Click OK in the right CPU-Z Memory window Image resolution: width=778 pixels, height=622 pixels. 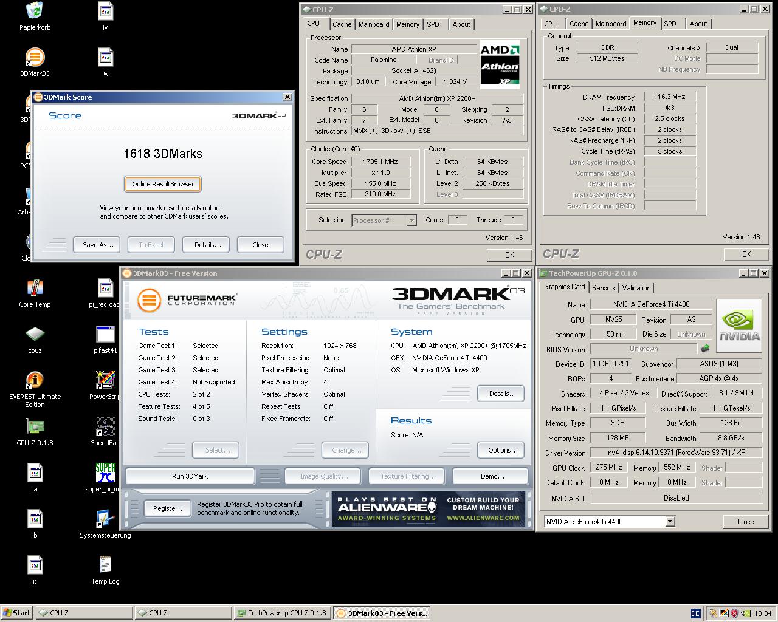pos(746,254)
